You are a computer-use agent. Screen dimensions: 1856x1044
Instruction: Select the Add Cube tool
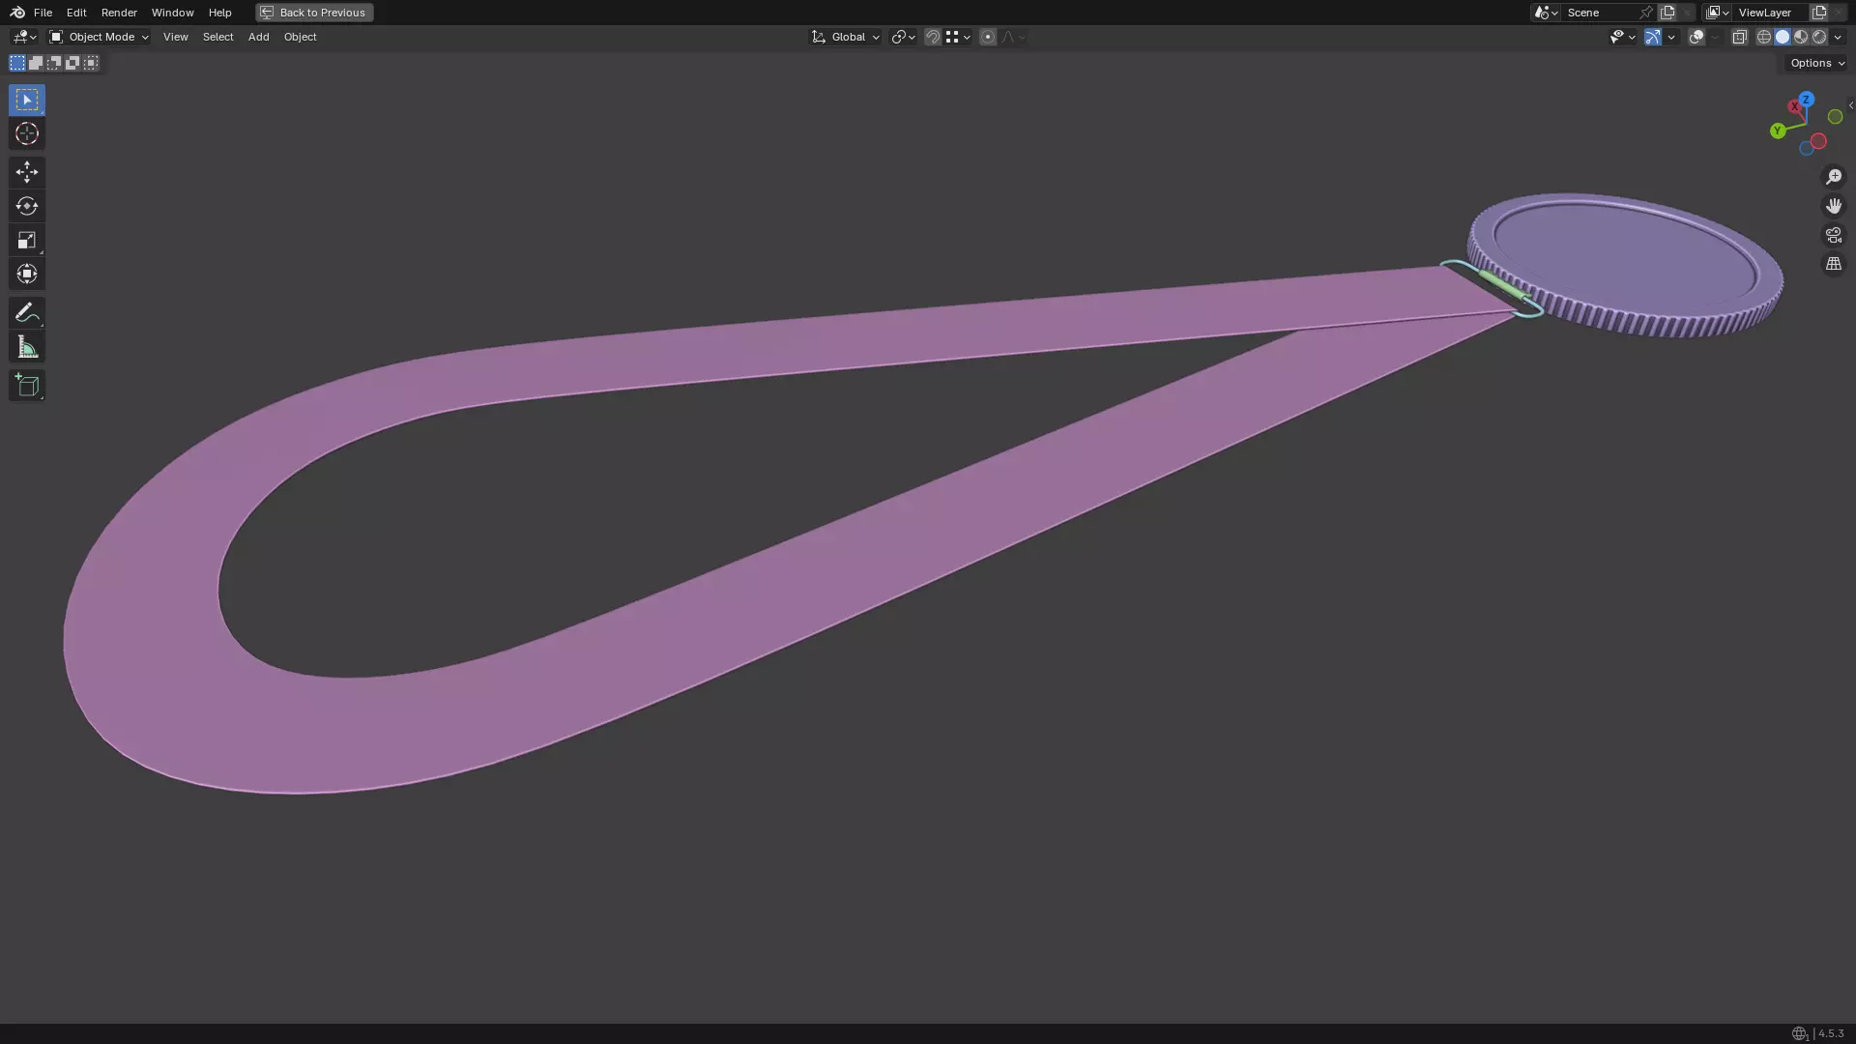(x=27, y=386)
